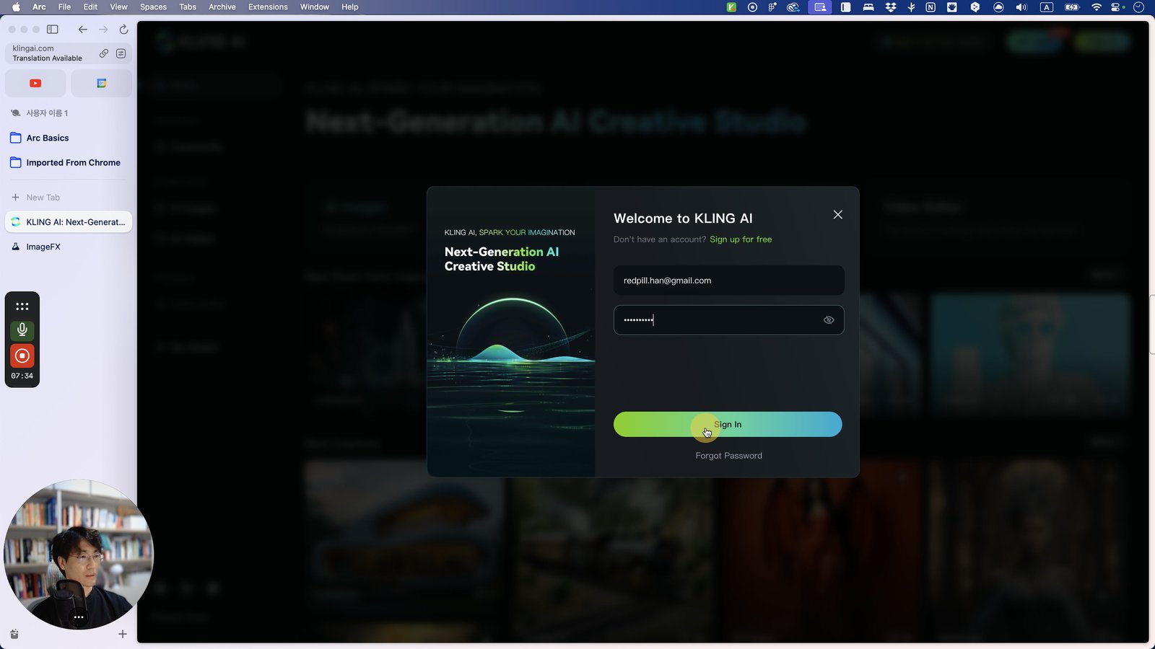Open the Archive menu
Screen dimensions: 1155x649
(222, 7)
